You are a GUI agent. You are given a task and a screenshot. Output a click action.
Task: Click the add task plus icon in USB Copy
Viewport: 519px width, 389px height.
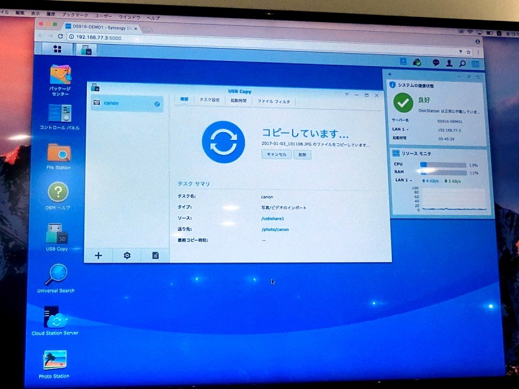point(99,255)
